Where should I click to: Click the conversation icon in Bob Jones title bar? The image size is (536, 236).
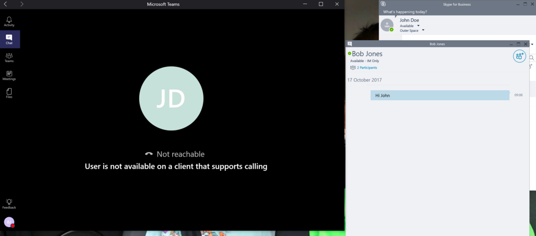(x=350, y=44)
